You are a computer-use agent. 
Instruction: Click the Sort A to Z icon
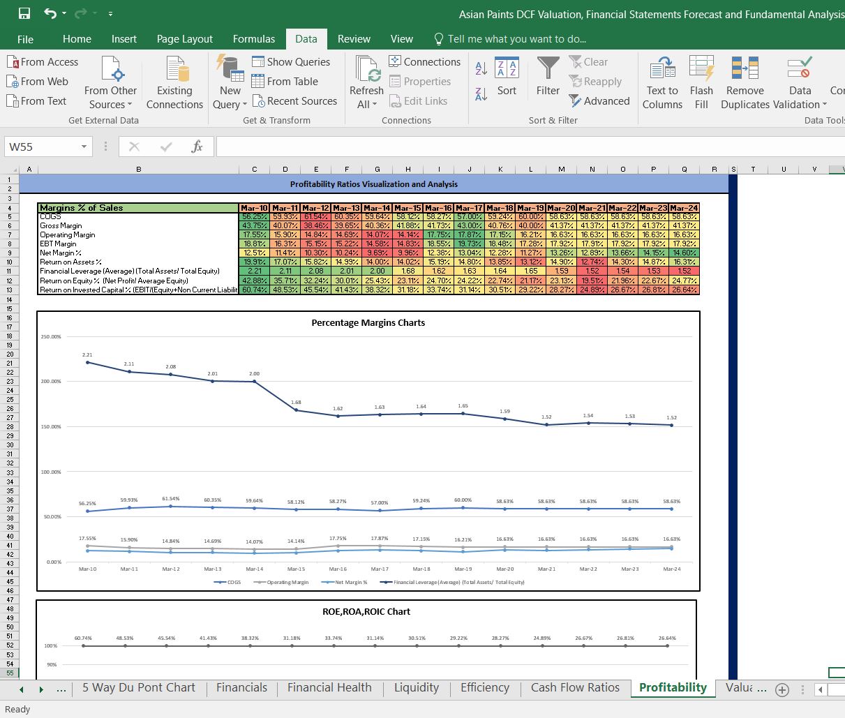(x=481, y=68)
